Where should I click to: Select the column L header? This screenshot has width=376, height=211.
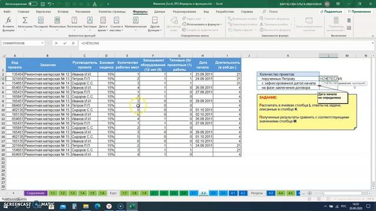[x=328, y=56]
